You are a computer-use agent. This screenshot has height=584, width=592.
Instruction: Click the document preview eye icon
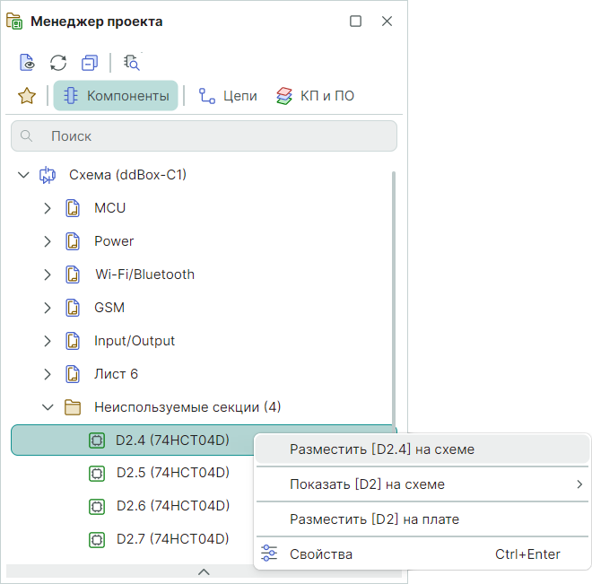click(28, 63)
